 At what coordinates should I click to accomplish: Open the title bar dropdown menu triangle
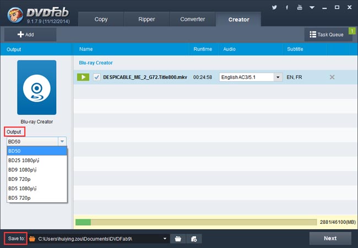312,8
